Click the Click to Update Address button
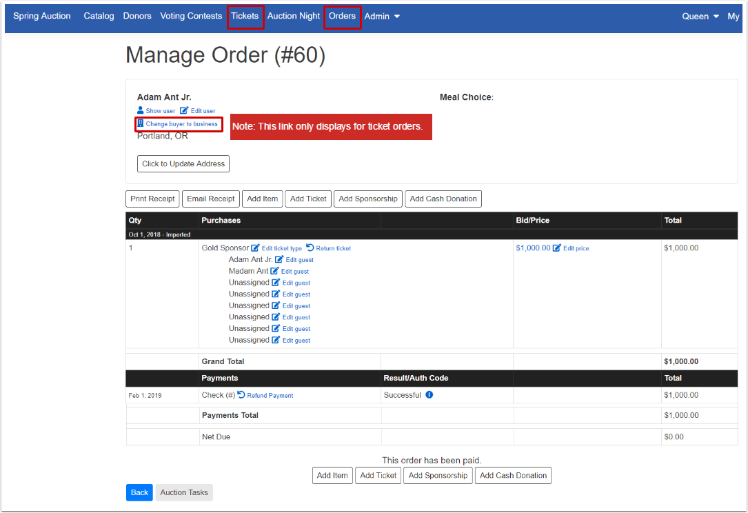748x513 pixels. [183, 163]
